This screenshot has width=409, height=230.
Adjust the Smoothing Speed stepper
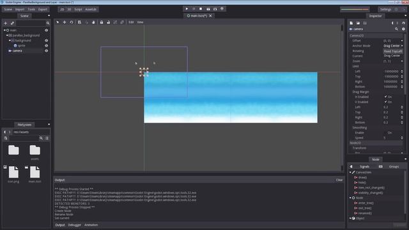click(402, 138)
